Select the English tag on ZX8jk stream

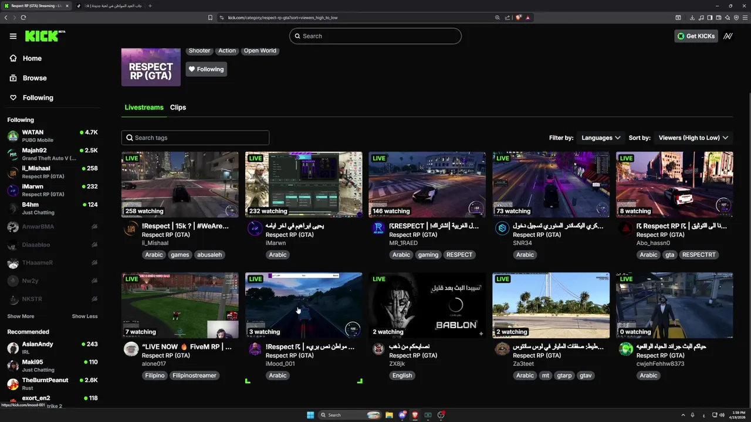402,376
